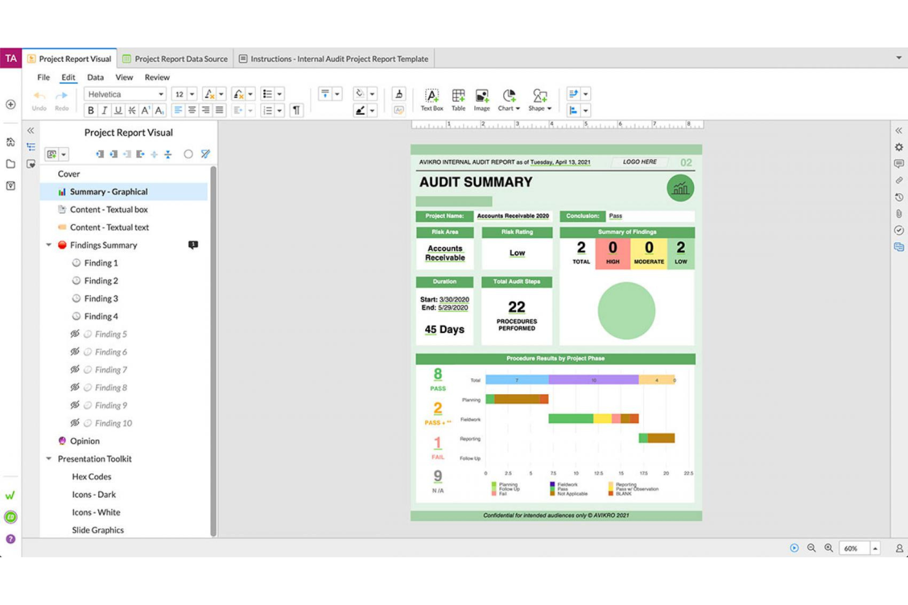This screenshot has height=605, width=908.
Task: Collapse the Findings Summary group
Action: [49, 245]
